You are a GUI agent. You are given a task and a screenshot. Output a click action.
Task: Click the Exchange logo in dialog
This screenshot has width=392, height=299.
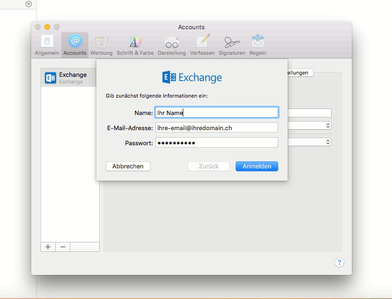[192, 77]
